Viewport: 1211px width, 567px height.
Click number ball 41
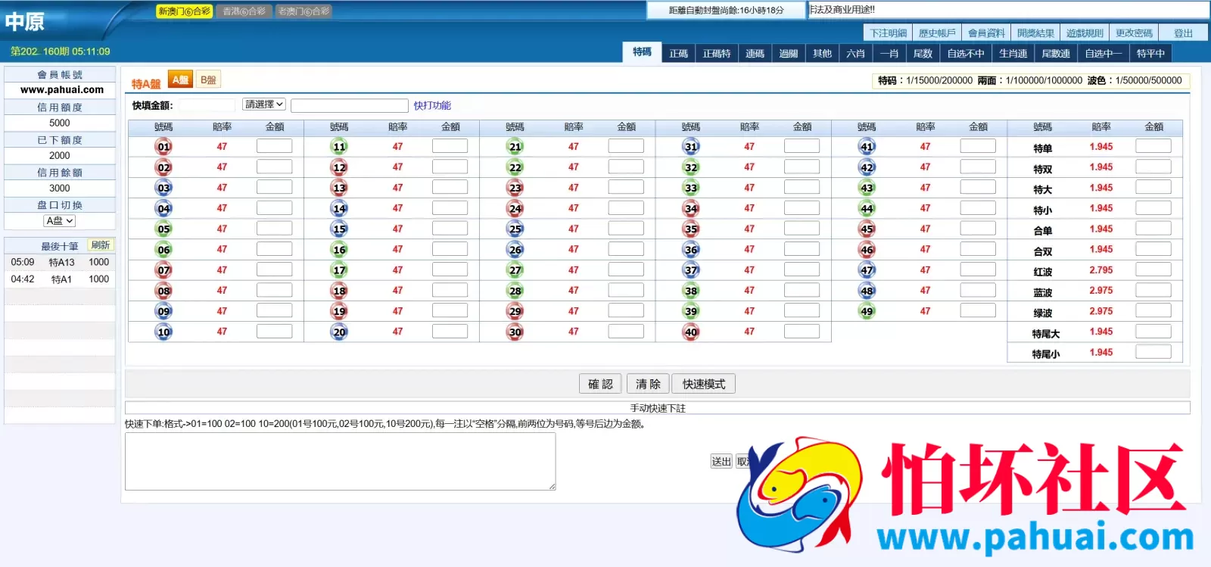click(867, 147)
